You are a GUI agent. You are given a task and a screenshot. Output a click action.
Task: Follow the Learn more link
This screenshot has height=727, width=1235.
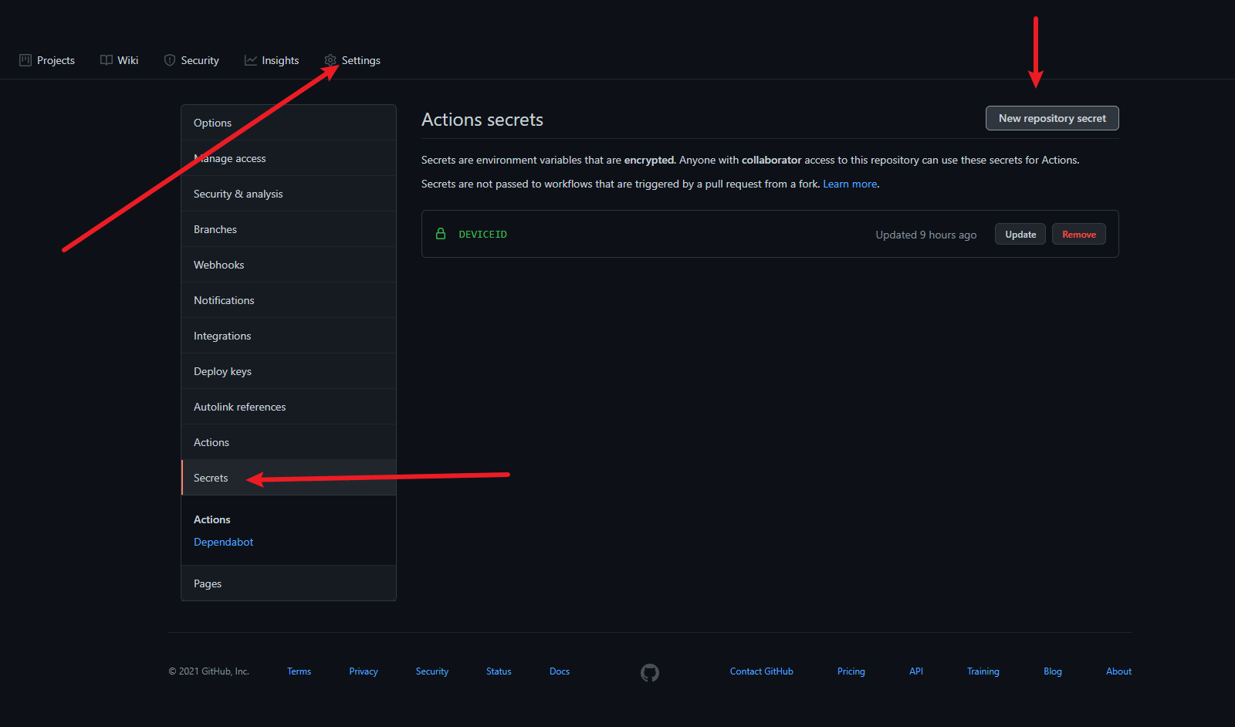coord(849,184)
